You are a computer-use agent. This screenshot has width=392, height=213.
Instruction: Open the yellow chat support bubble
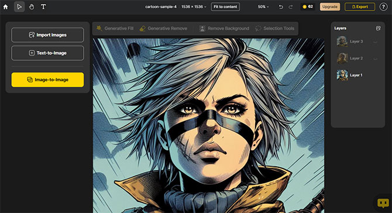click(383, 203)
